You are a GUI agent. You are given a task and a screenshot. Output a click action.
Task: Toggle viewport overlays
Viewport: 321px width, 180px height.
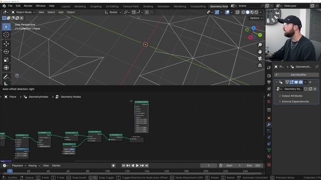227,12
